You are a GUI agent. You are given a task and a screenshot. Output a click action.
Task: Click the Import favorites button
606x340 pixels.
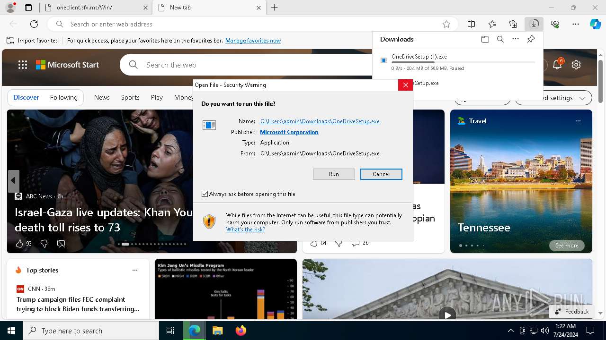(32, 41)
